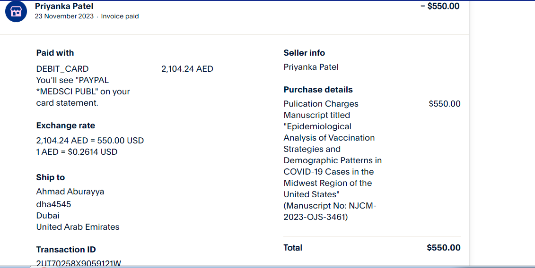Click the 2,104.24 AED paid amount
Viewport: 535px width, 268px height.
click(187, 69)
